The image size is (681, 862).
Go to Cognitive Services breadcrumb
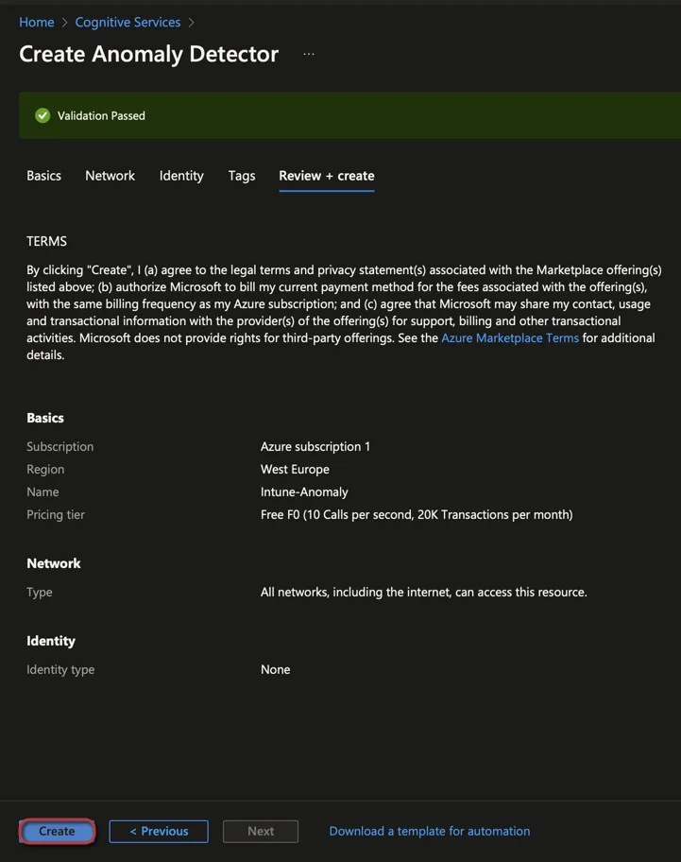click(x=128, y=22)
